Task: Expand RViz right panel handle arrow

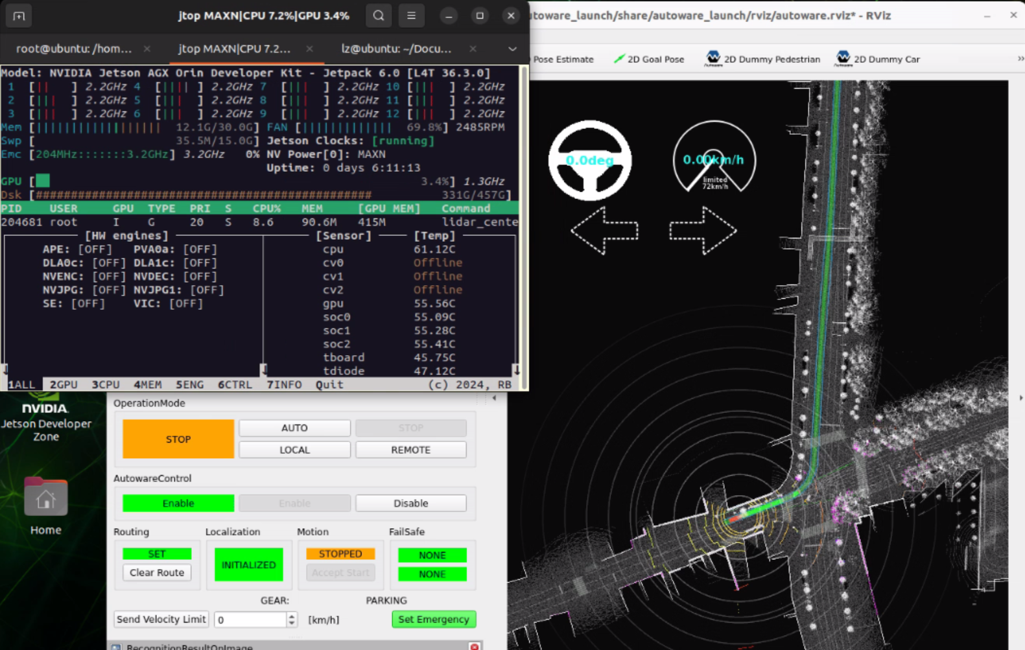Action: [x=1021, y=397]
